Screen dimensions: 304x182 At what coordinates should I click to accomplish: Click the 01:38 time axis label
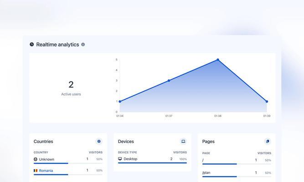(218, 116)
